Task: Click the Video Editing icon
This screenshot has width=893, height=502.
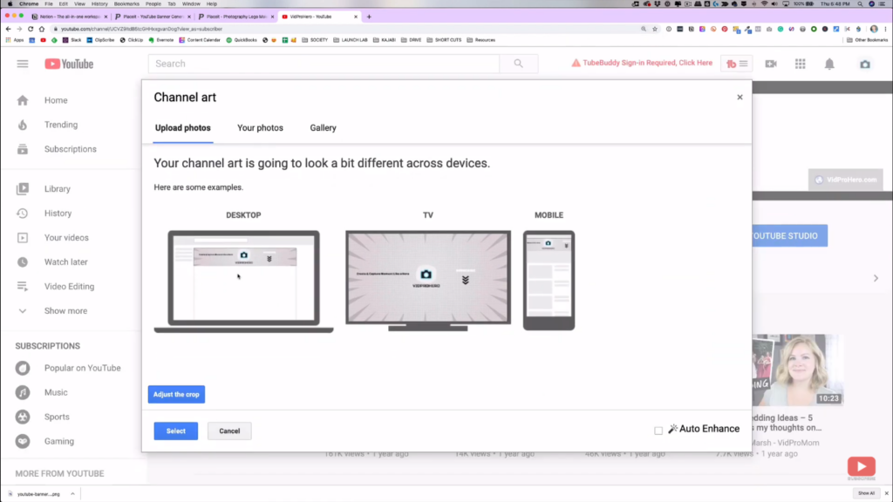Action: [22, 286]
